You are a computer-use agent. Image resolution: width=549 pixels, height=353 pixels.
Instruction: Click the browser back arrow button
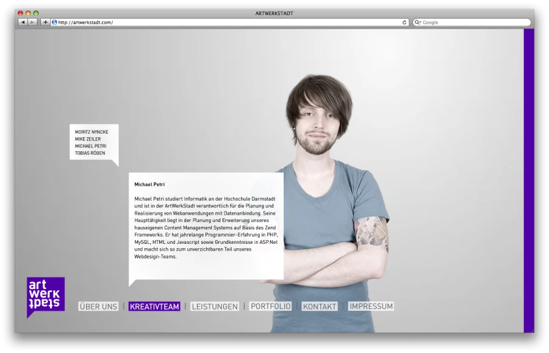23,22
